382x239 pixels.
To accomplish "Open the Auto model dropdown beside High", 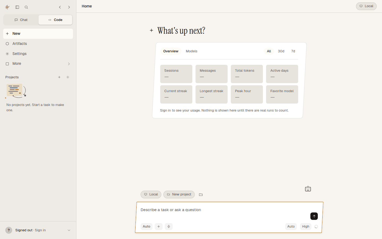I will [291, 227].
